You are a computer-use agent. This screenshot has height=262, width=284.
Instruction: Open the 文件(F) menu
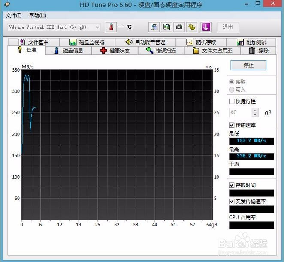pos(14,15)
